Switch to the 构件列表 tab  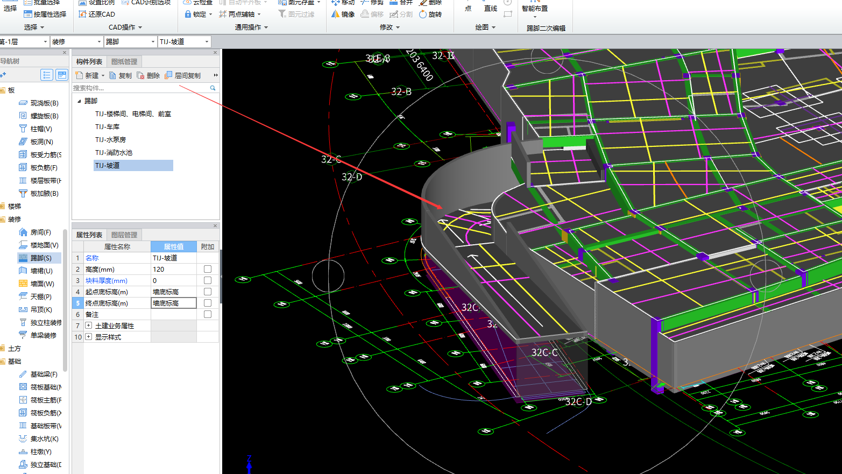pos(89,61)
